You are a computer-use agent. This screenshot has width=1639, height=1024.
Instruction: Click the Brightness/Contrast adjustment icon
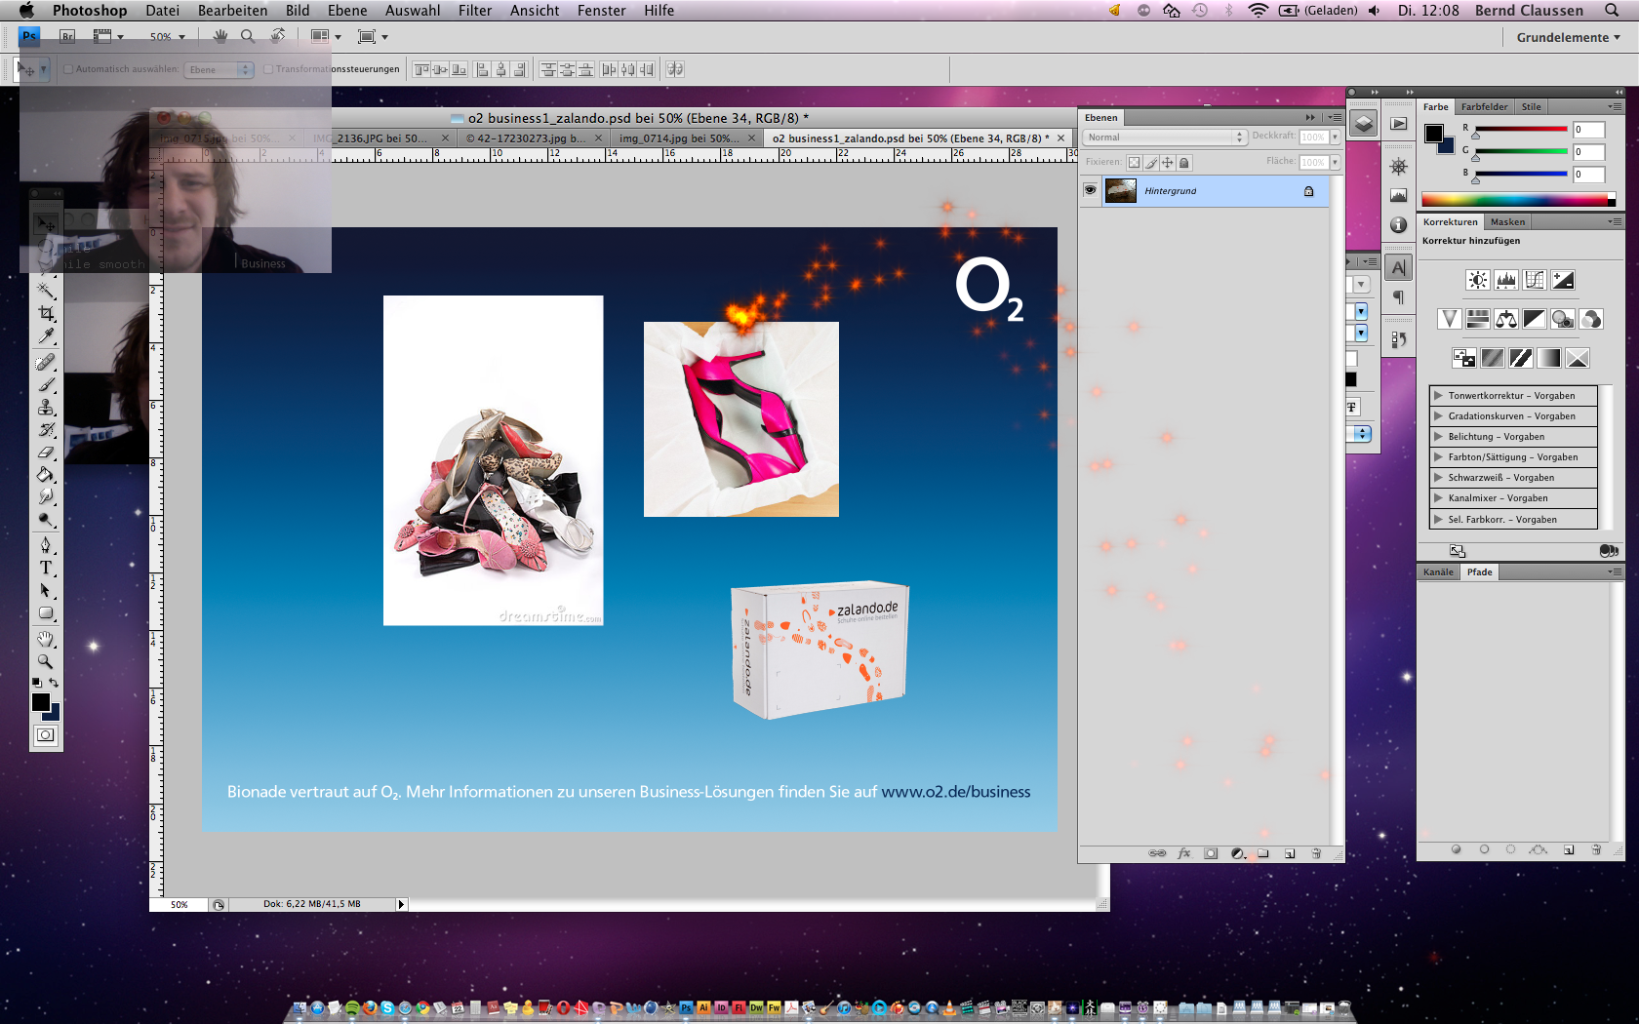(x=1477, y=281)
